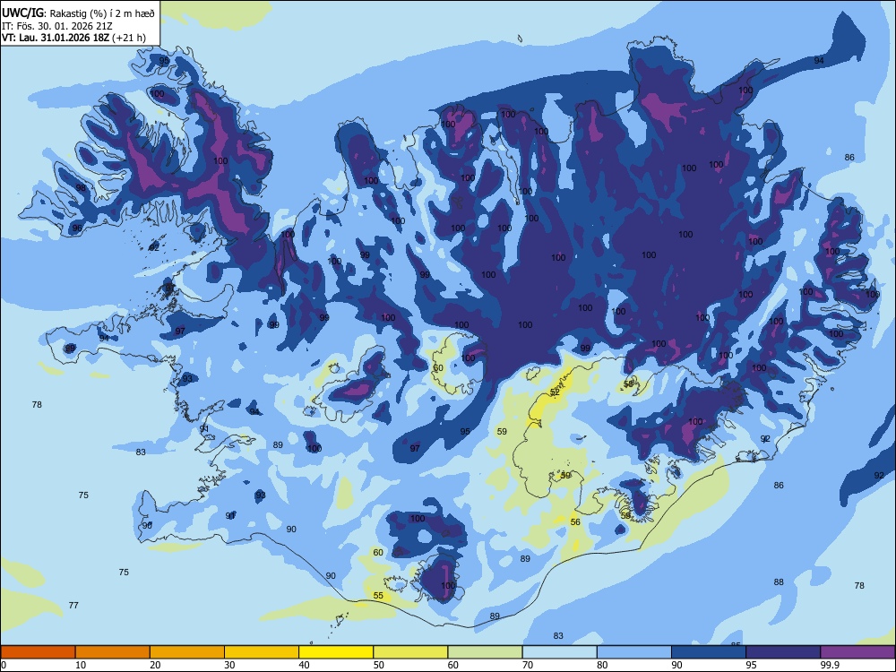The width and height of the screenshot is (896, 672).
Task: Click the legend tick label "10"
Action: point(81,665)
